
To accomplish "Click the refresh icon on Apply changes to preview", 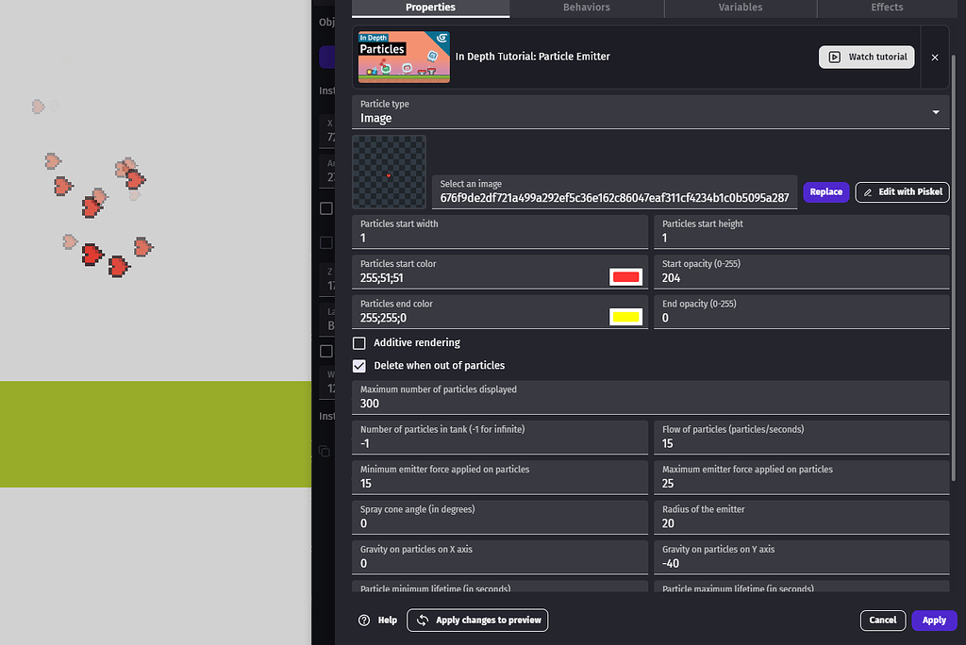I will pos(423,620).
